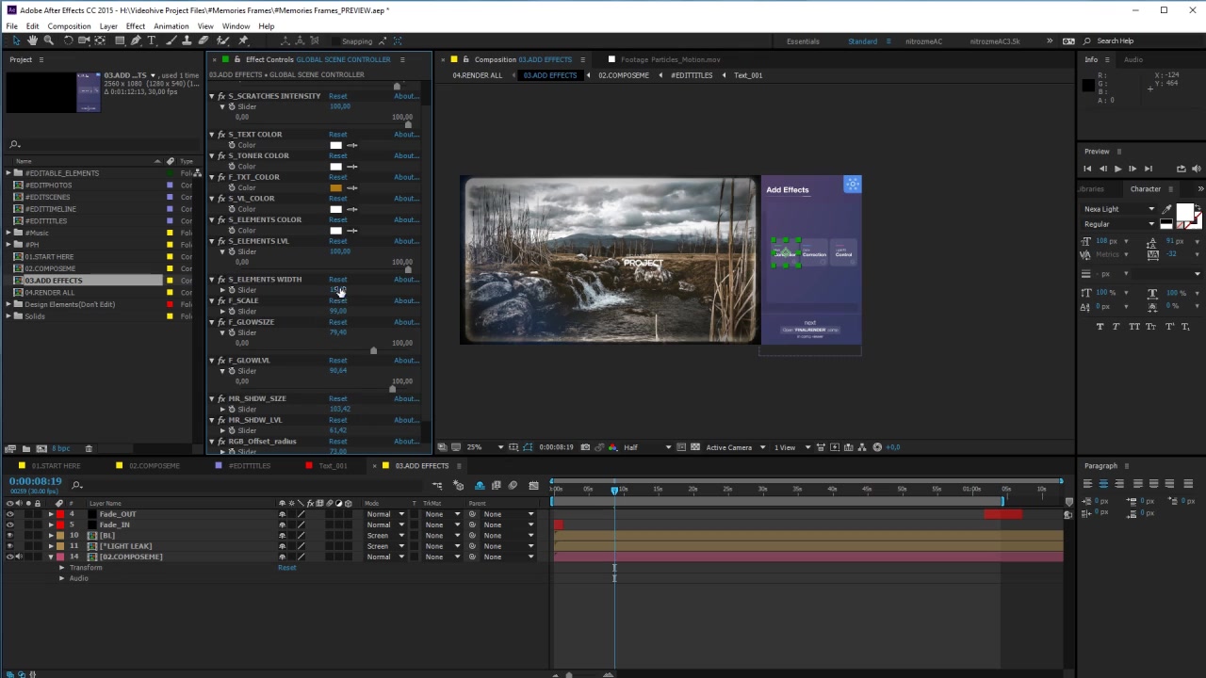Play the preview
Viewport: 1206px width, 678px height.
[x=1117, y=169]
